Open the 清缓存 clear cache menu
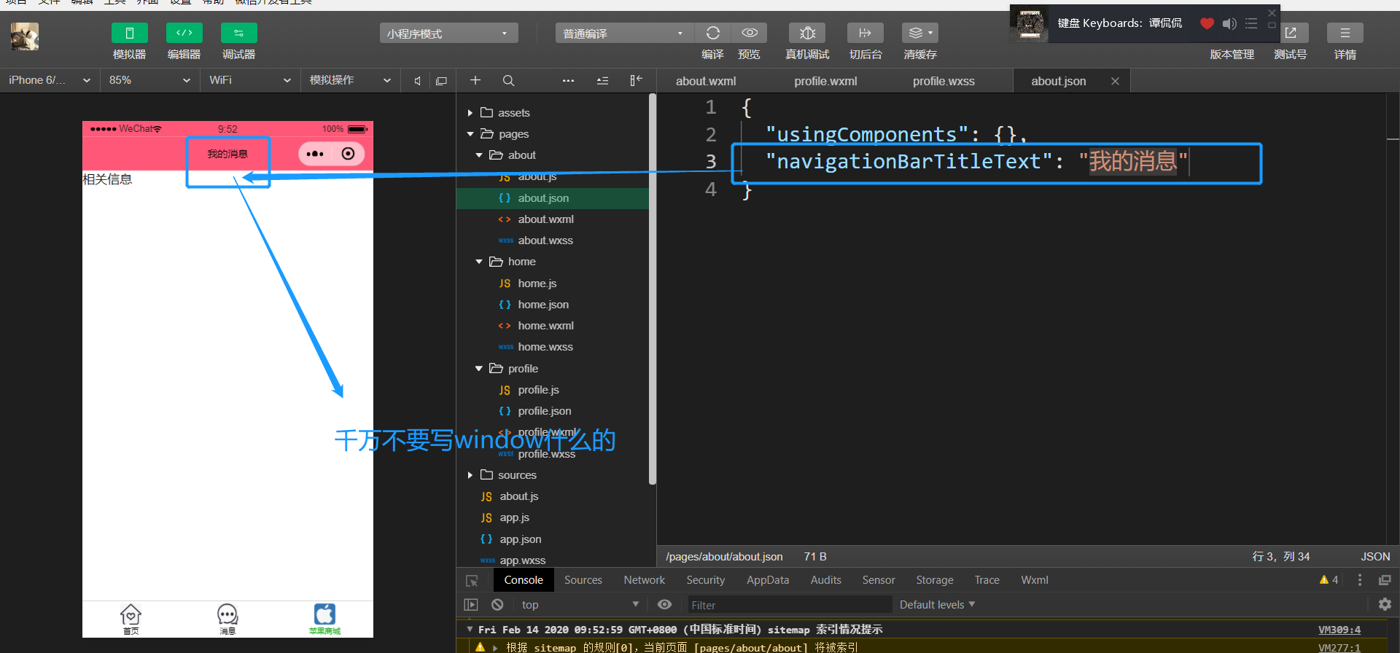Image resolution: width=1400 pixels, height=653 pixels. point(920,34)
